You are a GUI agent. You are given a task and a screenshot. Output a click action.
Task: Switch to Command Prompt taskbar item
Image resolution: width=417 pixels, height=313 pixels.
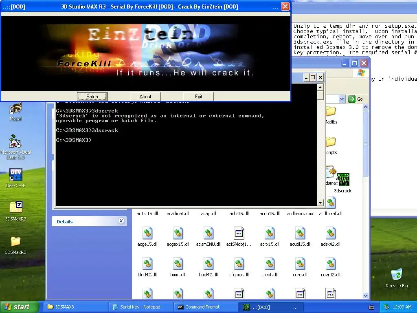206,307
